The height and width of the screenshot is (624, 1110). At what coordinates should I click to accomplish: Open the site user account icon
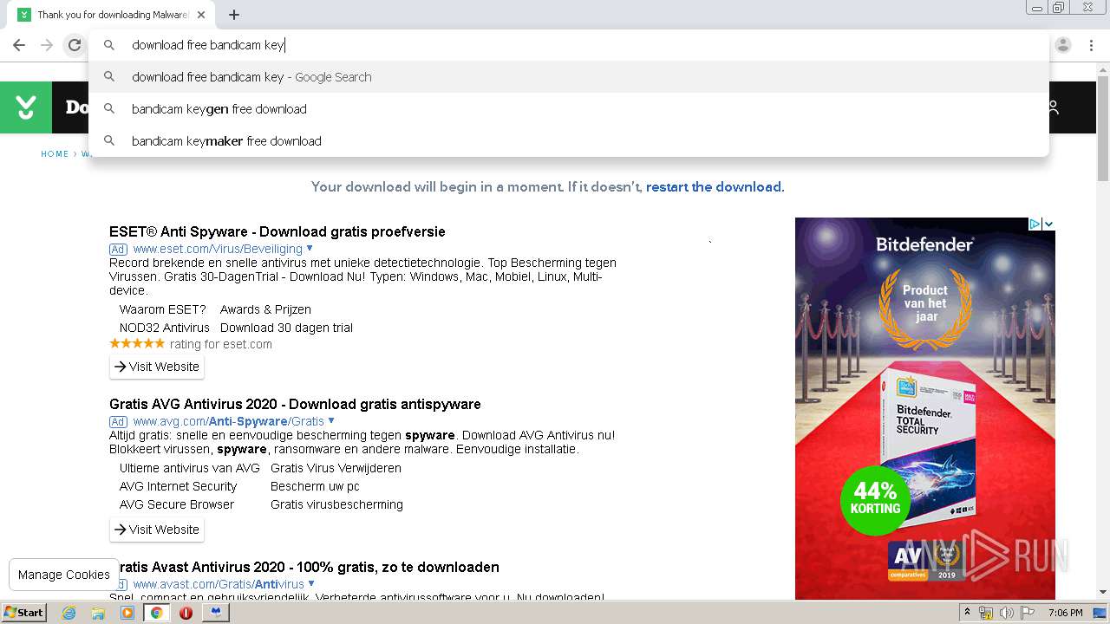coord(1054,107)
